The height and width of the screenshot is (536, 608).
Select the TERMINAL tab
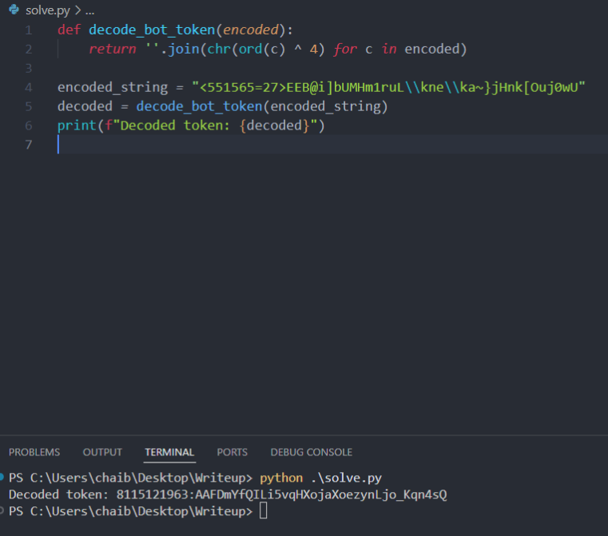point(169,452)
